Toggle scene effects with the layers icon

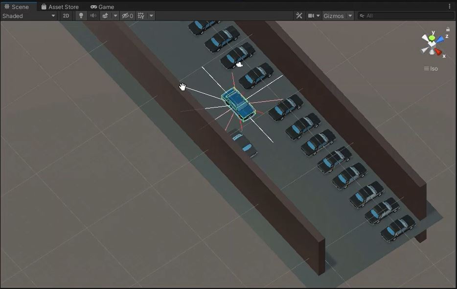(x=106, y=16)
